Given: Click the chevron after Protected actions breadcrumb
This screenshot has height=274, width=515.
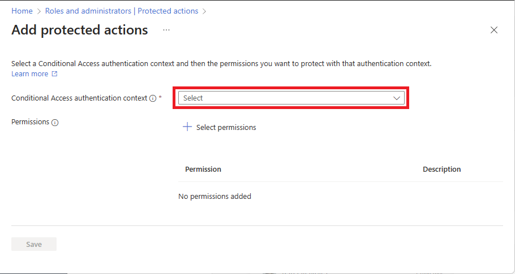Looking at the screenshot, I should point(204,11).
